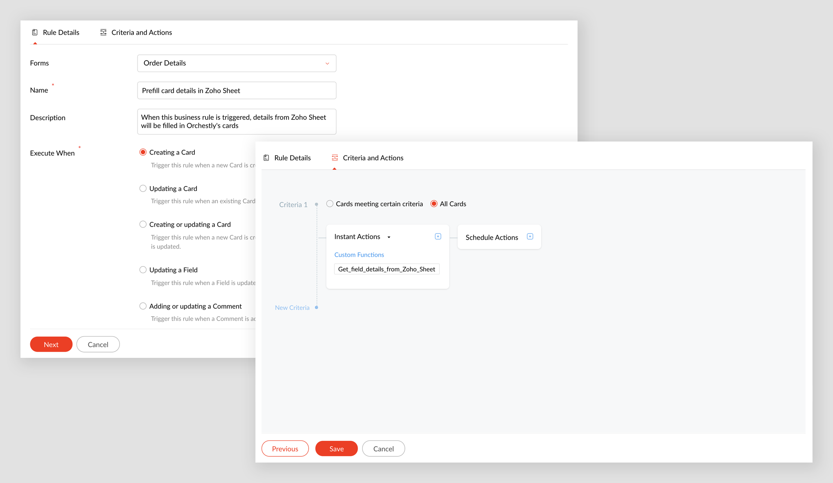Expand the Instant Actions dropdown arrow
Viewport: 833px width, 483px height.
coord(389,237)
